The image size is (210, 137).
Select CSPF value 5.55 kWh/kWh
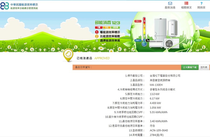point(159,112)
